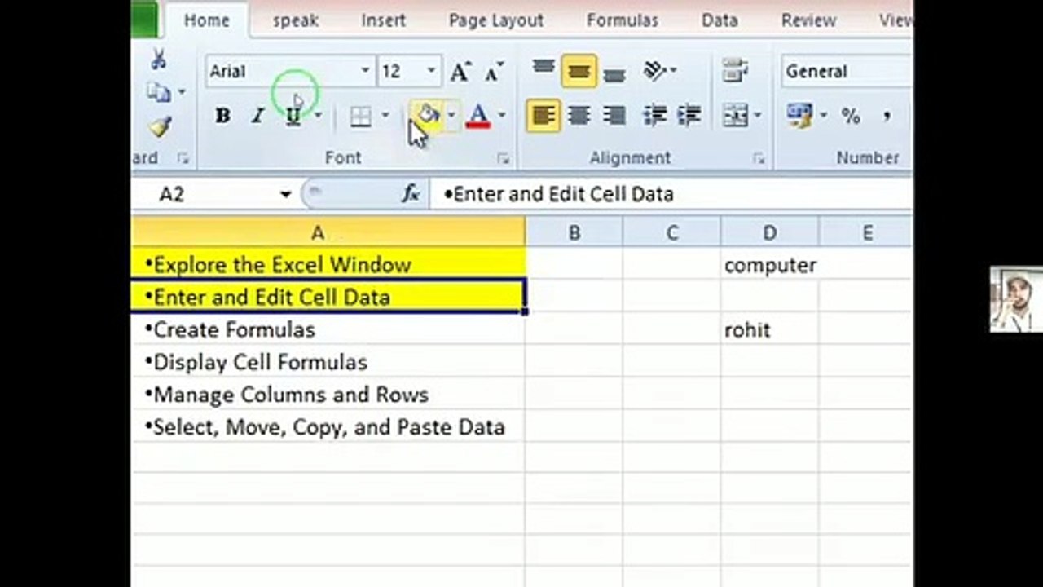
Task: Increase font size with Grow Font
Action: (x=460, y=72)
